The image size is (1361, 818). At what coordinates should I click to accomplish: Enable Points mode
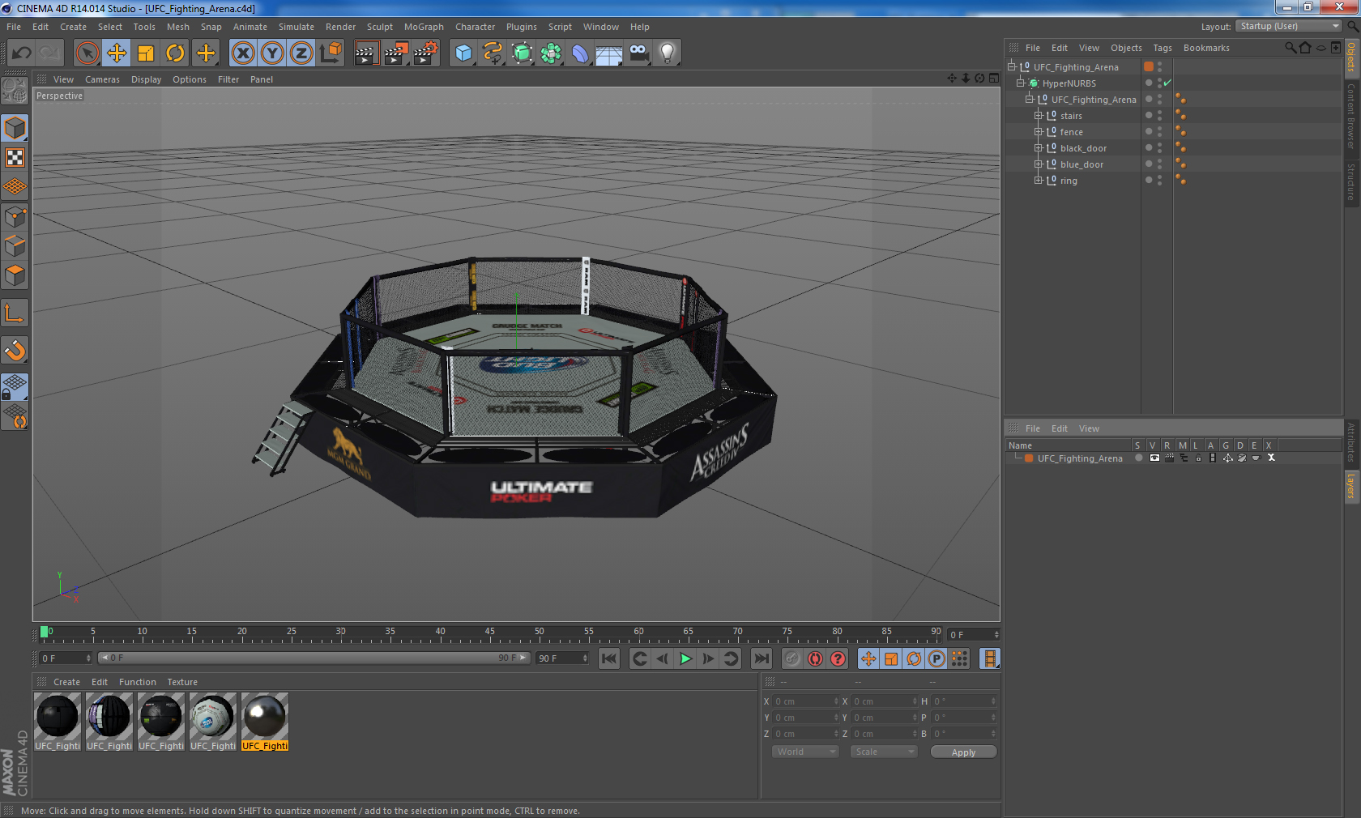(15, 217)
